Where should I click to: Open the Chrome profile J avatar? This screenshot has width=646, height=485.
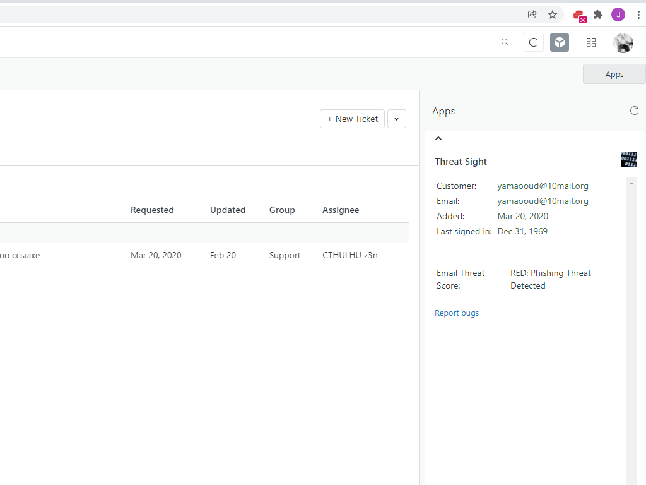(x=618, y=15)
